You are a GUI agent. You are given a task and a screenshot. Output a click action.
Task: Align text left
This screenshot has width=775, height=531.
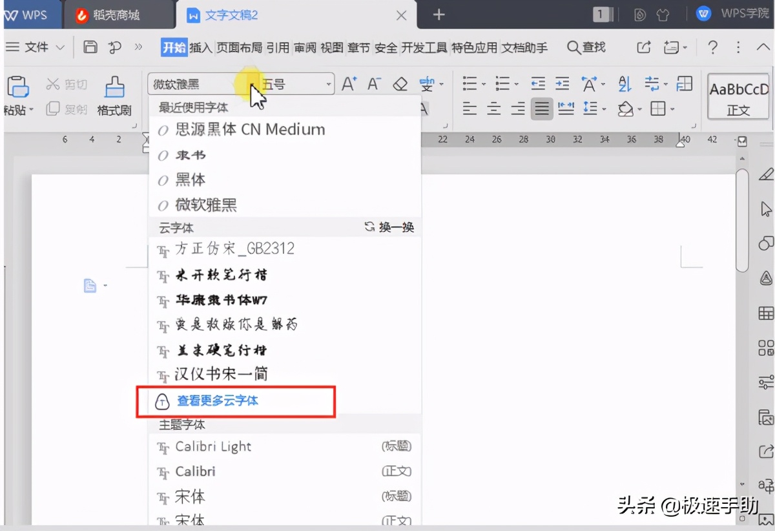470,109
